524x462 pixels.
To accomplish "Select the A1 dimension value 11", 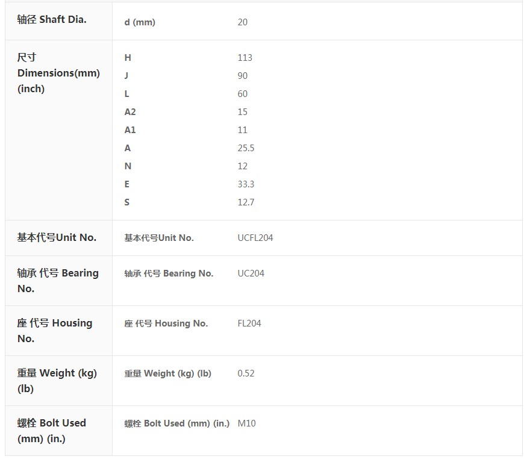I will [x=243, y=130].
